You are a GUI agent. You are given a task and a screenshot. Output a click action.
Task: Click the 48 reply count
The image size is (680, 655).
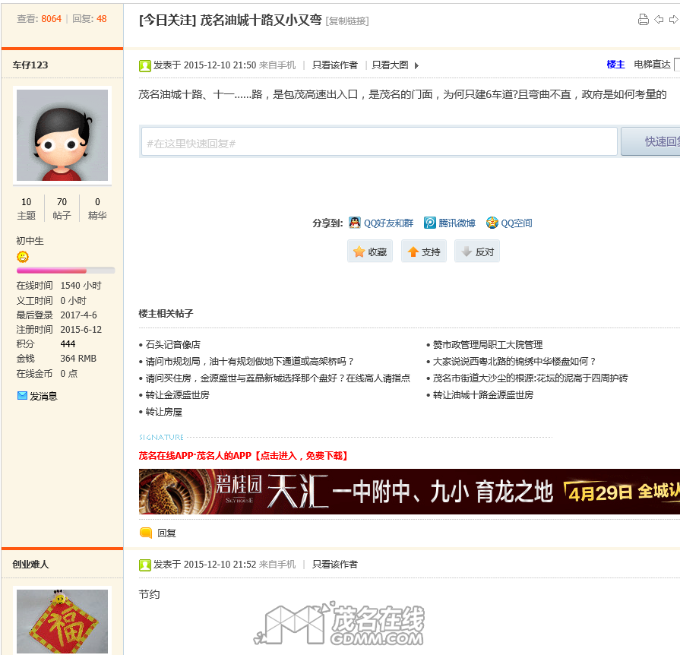[102, 19]
